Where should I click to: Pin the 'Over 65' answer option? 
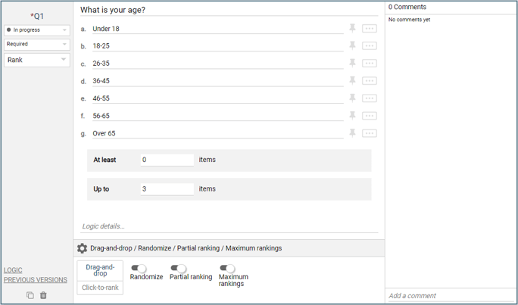(x=352, y=133)
